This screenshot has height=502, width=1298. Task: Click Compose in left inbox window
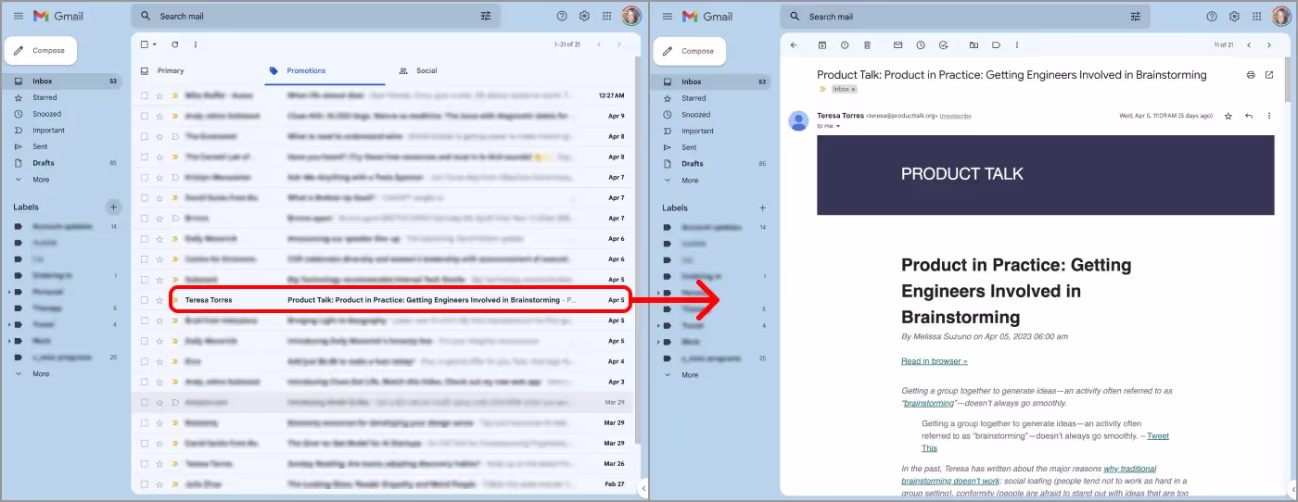pyautogui.click(x=41, y=51)
